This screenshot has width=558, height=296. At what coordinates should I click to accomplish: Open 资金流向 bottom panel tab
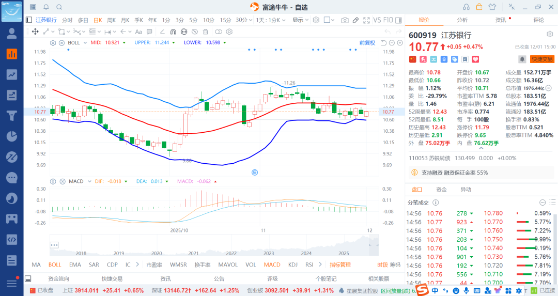(59, 279)
